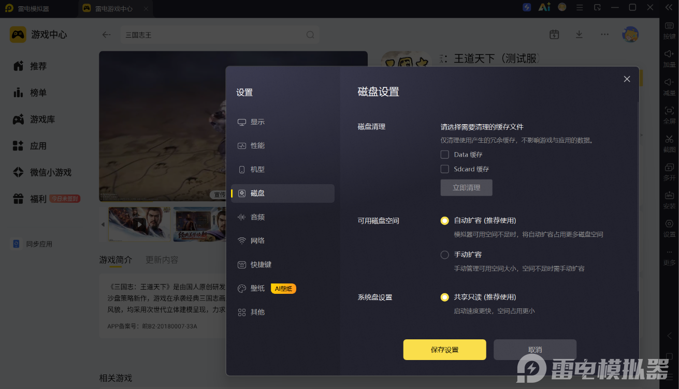Click the 截图 screenshot scissors icon
The height and width of the screenshot is (389, 679).
669,144
